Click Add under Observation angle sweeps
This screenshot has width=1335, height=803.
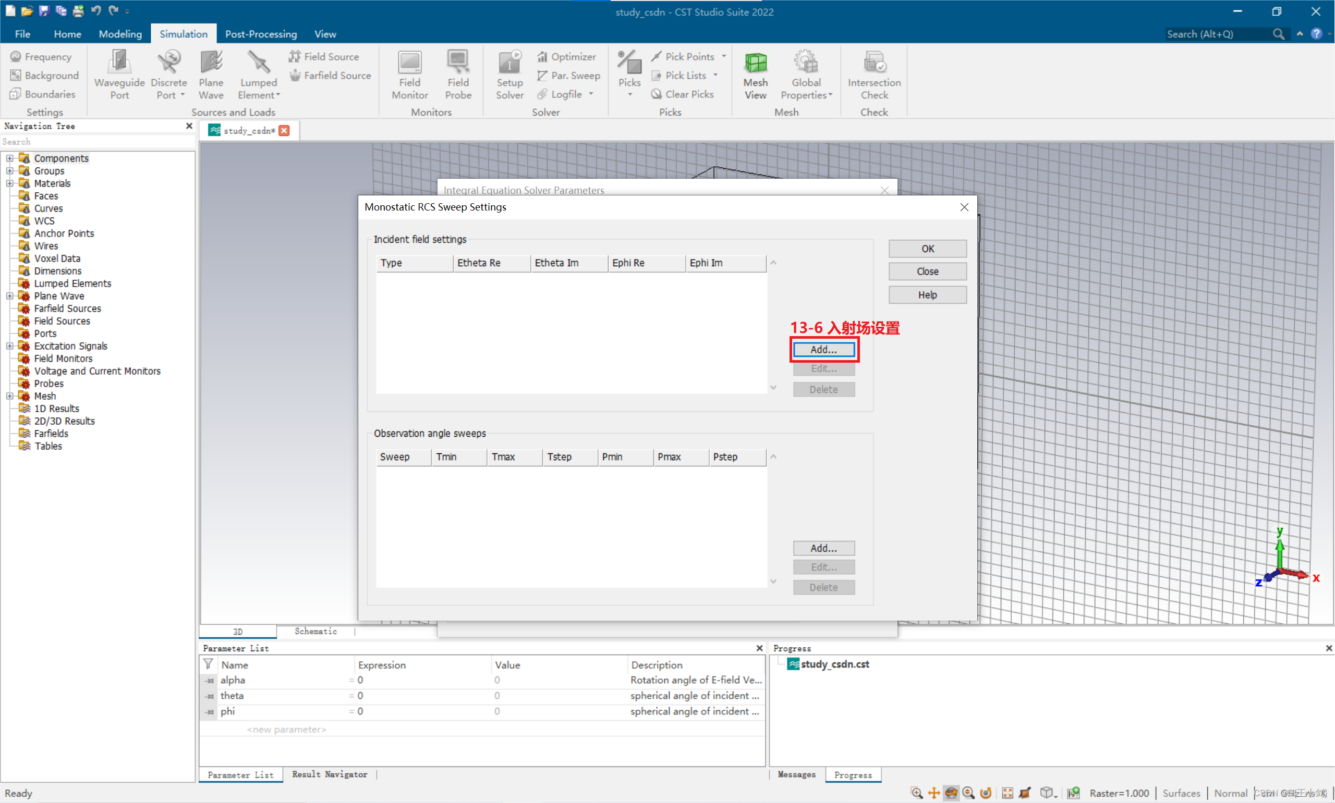823,548
